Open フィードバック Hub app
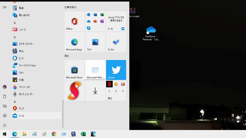The height and width of the screenshot is (138, 246). pos(36,65)
